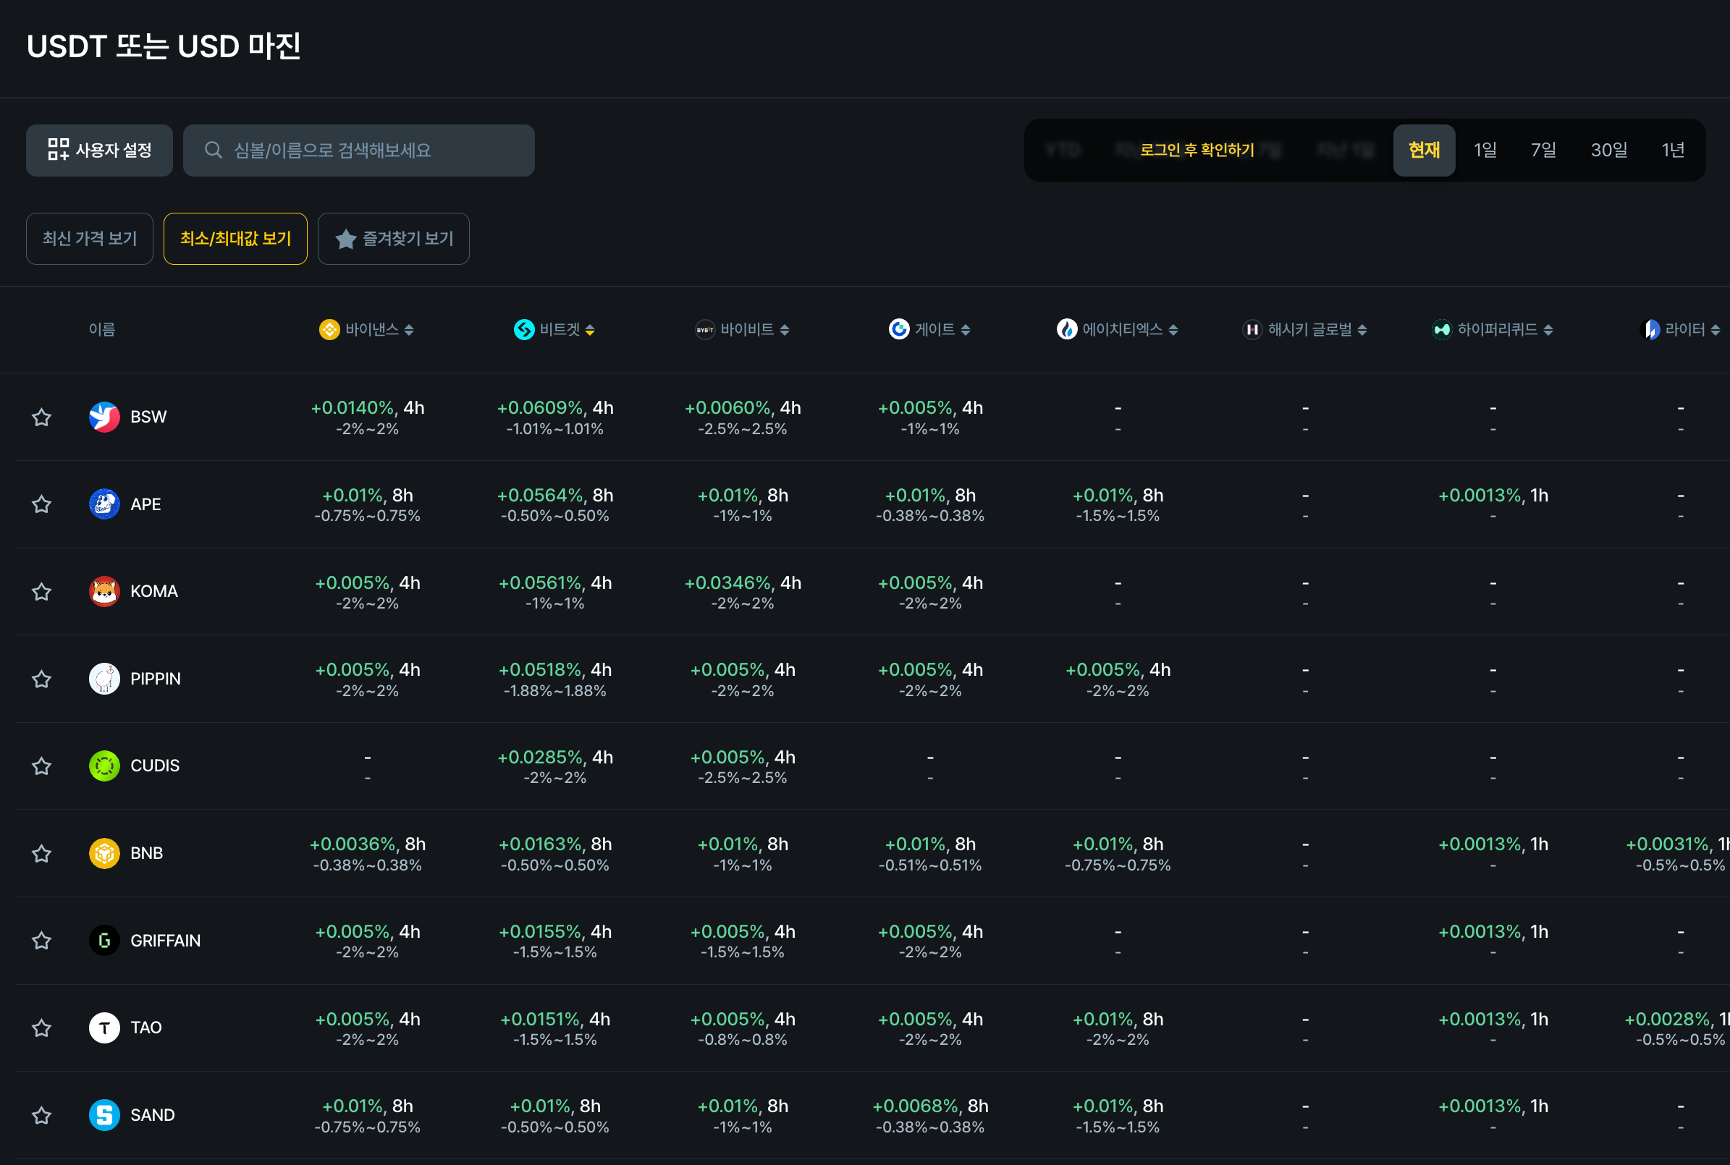This screenshot has height=1165, width=1730.
Task: Click the BNB yellow coin icon
Action: pos(104,853)
